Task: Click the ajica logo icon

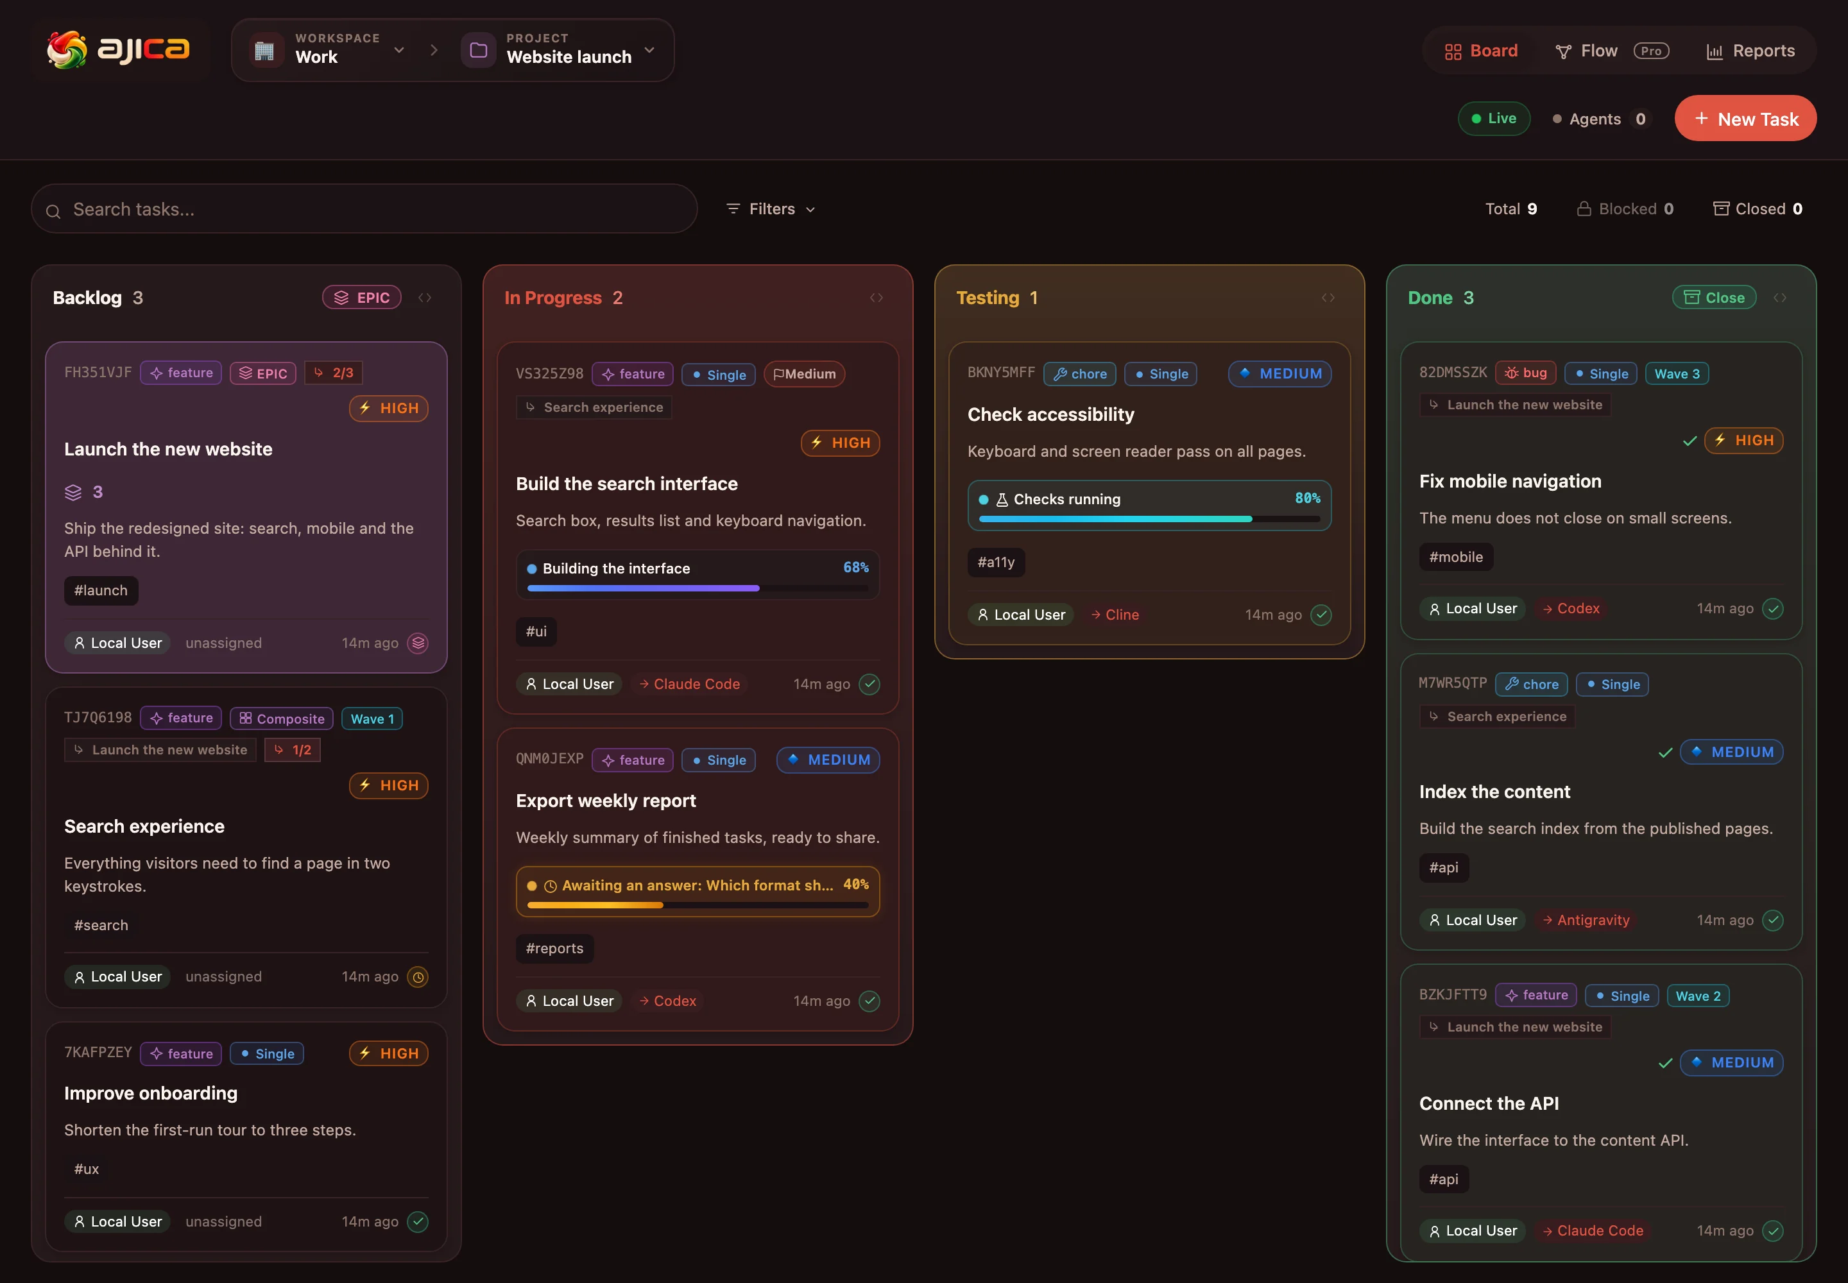Action: point(67,50)
